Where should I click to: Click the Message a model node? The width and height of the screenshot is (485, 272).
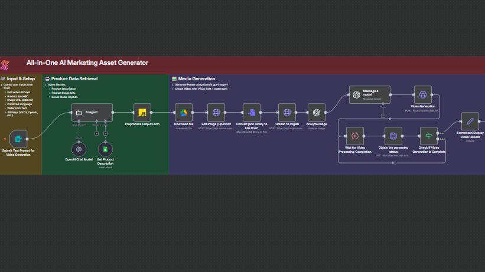click(370, 94)
